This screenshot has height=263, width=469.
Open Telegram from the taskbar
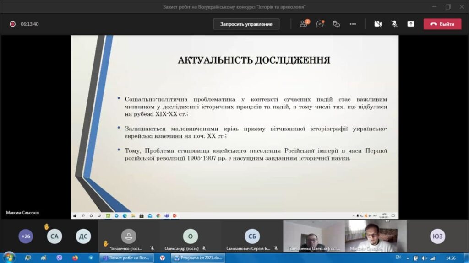pos(90,258)
